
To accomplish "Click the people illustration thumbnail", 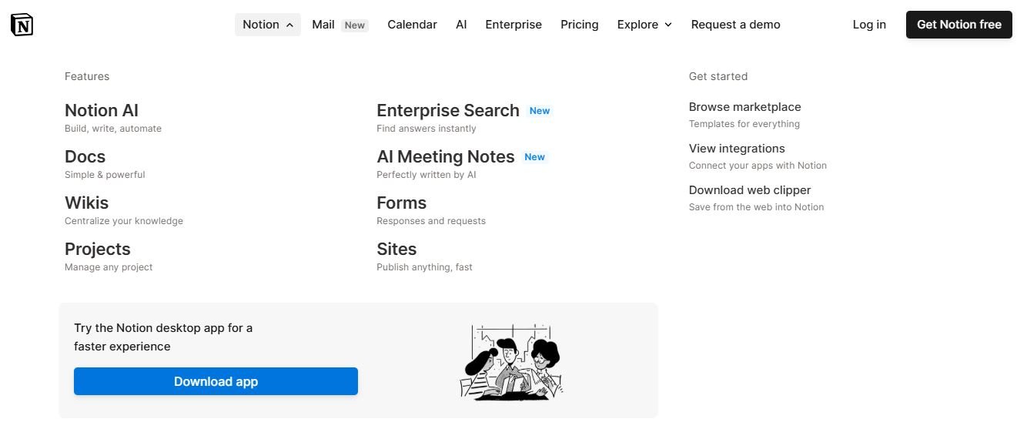I will tap(511, 360).
